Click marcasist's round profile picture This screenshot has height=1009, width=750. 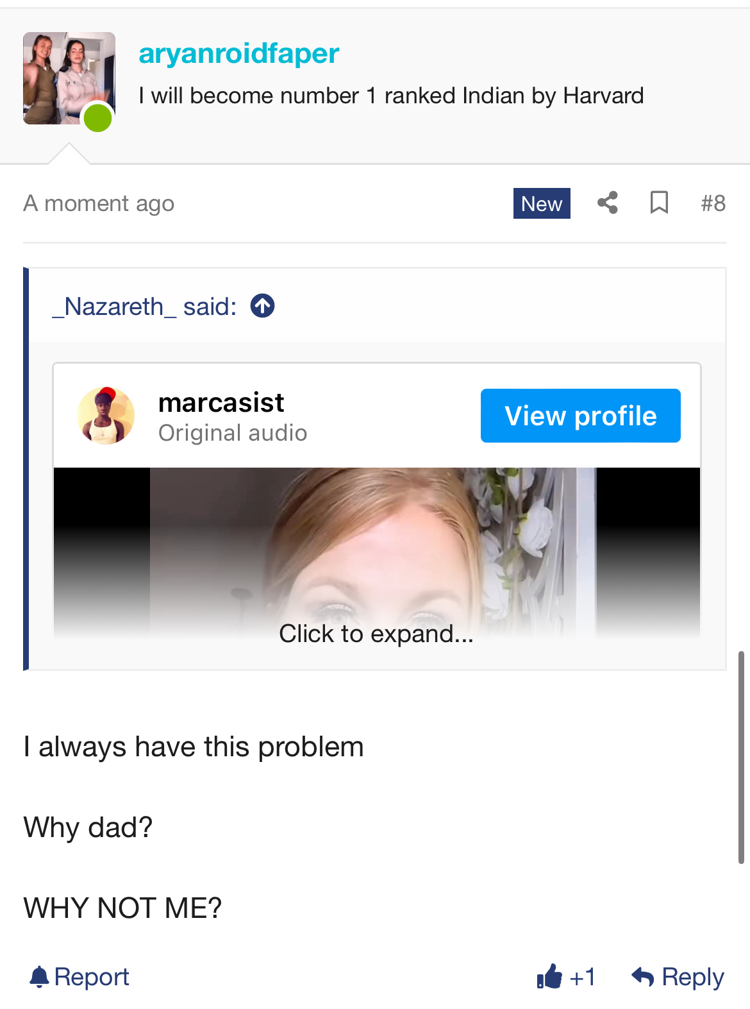(x=106, y=416)
